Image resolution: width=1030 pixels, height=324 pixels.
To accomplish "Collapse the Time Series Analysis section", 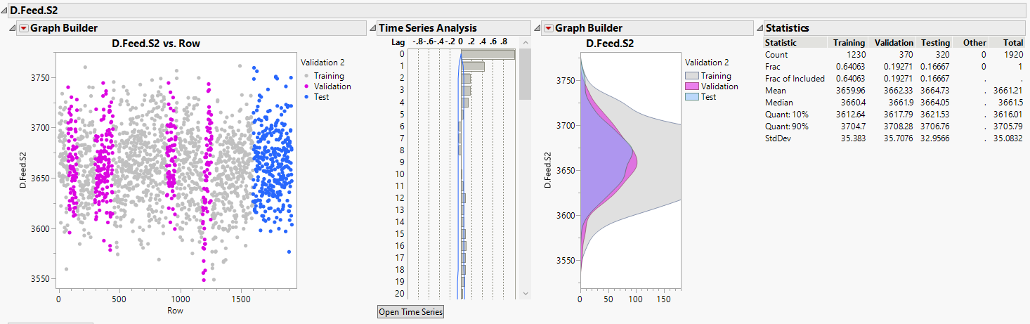I will tap(372, 28).
